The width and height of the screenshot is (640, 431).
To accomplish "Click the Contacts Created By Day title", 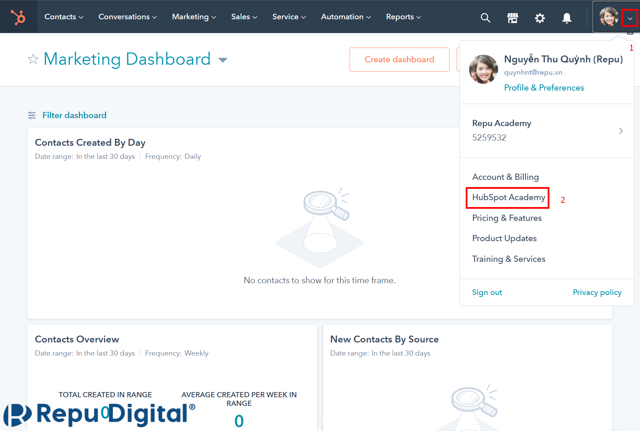I will click(x=90, y=143).
